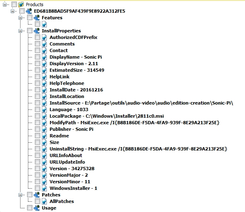
Task: Tick the UninstallString entry checkbox
Action: pos(37,149)
